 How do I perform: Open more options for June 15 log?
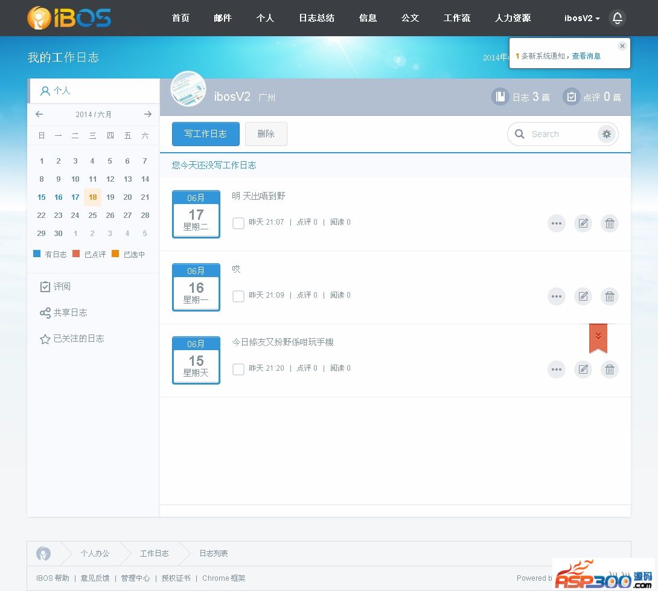[x=557, y=369]
